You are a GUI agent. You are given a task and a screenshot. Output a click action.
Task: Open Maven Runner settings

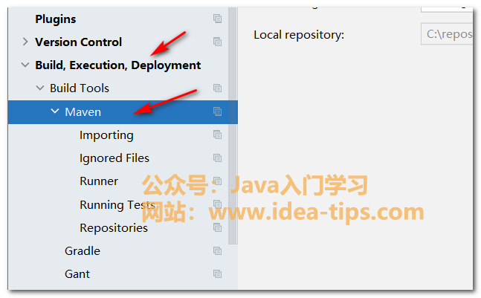[x=99, y=181]
